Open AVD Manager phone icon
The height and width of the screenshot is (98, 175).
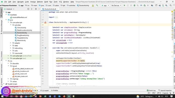(163, 5)
